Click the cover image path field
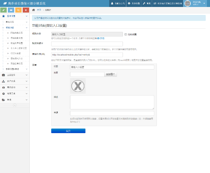210x173 pixels. (87, 74)
